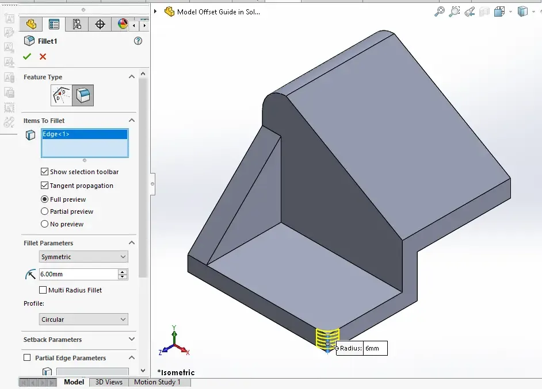Screen dimensions: 542x389
Task: Expand the Setback Parameters section
Action: [132, 340]
